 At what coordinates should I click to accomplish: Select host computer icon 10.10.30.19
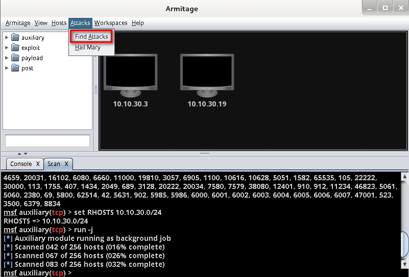tap(207, 75)
